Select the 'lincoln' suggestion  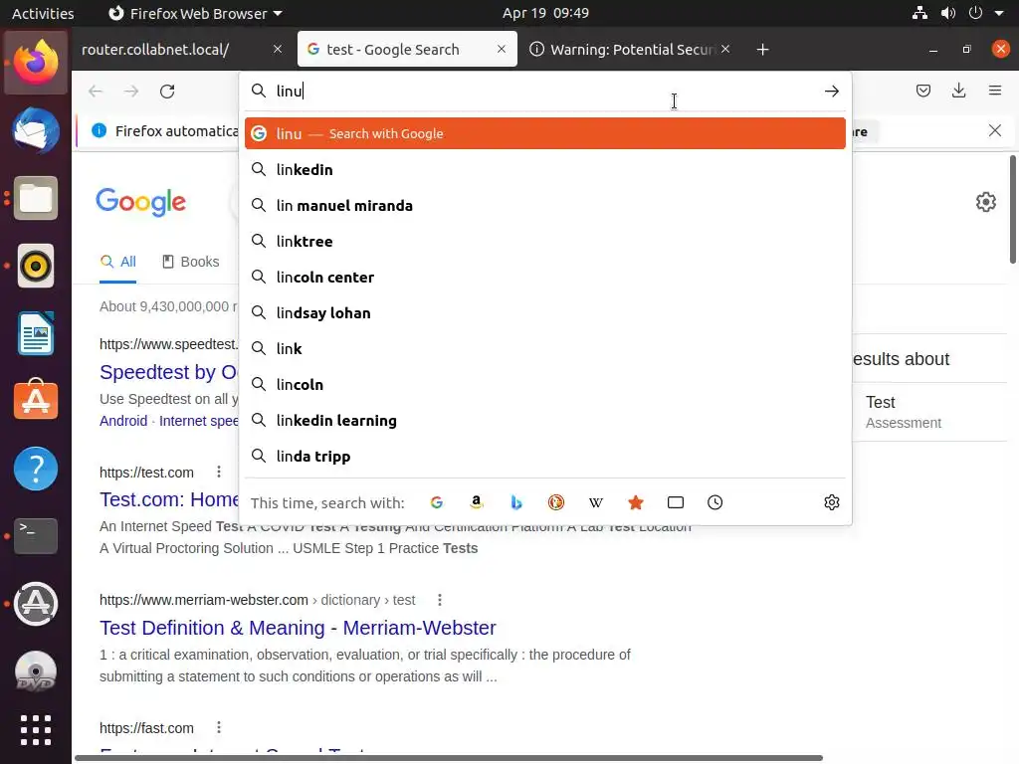click(544, 384)
